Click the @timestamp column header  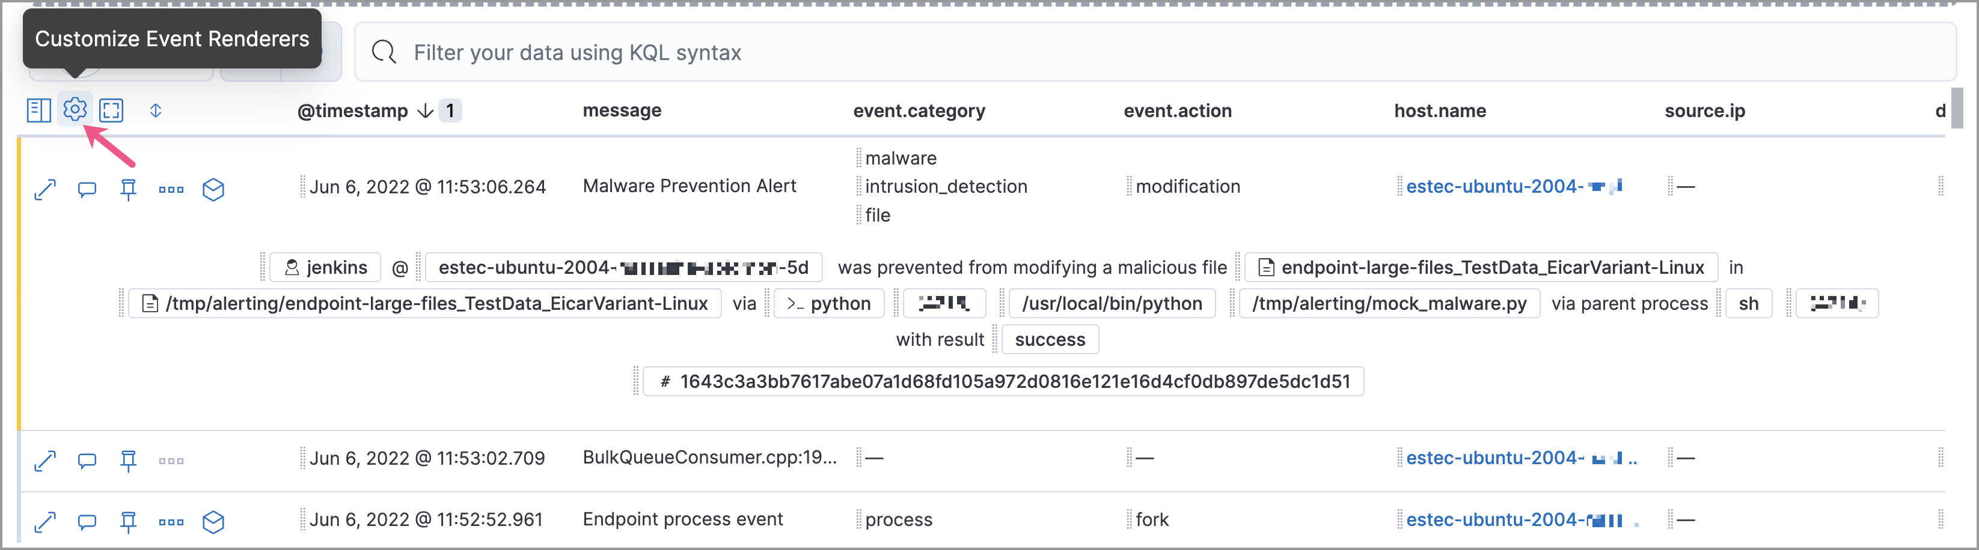(x=355, y=110)
